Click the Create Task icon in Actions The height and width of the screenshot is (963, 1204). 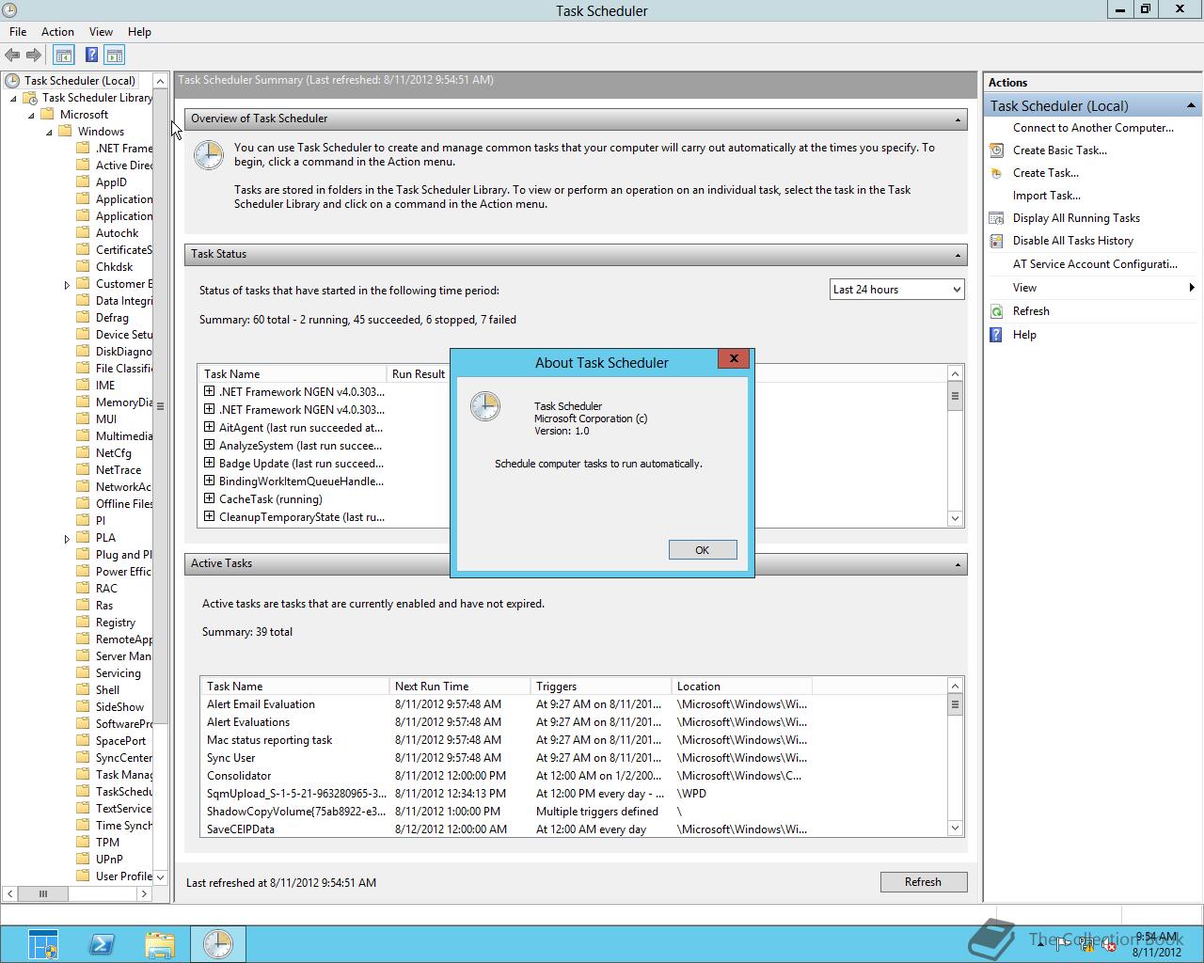pyautogui.click(x=996, y=173)
